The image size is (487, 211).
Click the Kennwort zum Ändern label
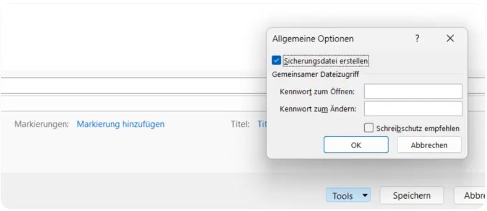tap(317, 109)
